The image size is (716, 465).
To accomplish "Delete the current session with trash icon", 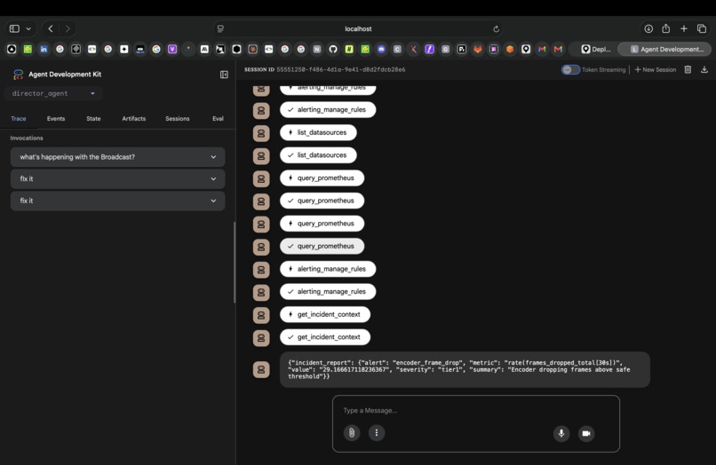I will coord(688,69).
